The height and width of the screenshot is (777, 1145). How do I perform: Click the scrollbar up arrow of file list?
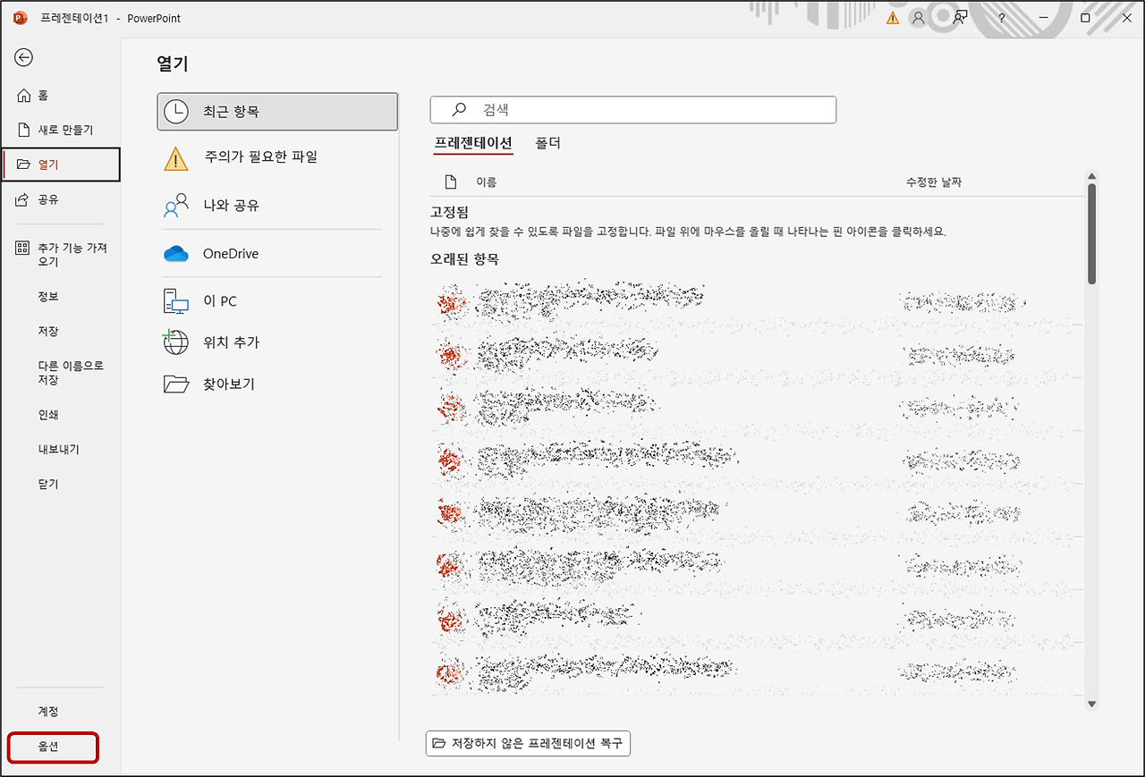pyautogui.click(x=1091, y=177)
